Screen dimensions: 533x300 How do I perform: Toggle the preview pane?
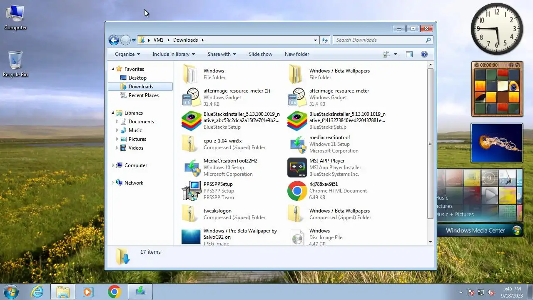coord(409,54)
